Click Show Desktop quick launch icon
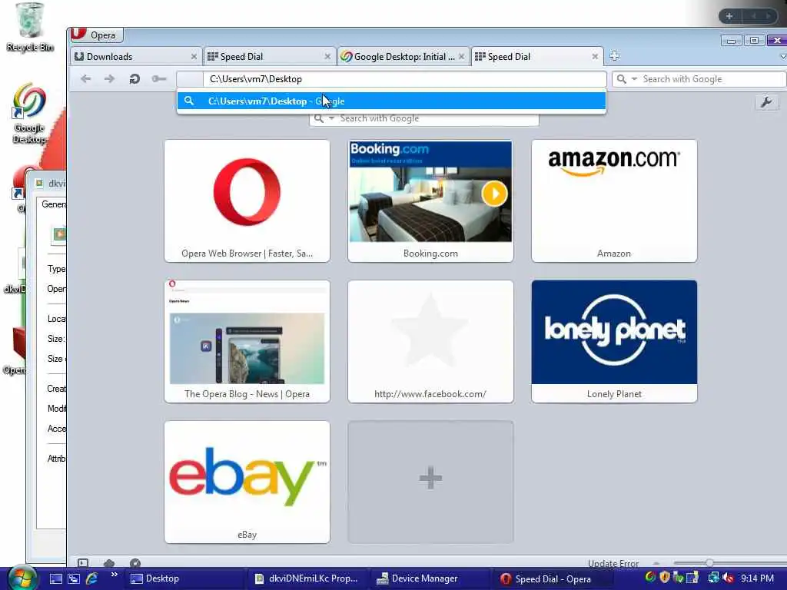Screen dimensions: 787x590 (55, 578)
